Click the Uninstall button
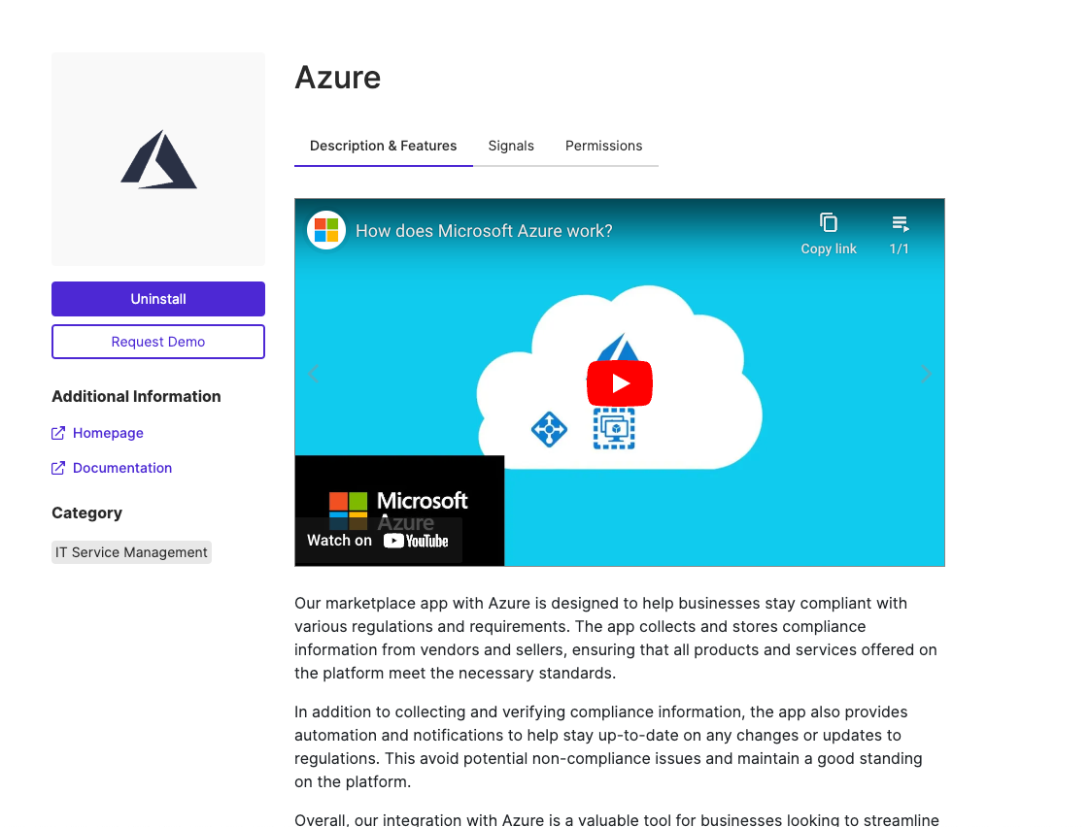Screen dimensions: 1089x827 [158, 298]
